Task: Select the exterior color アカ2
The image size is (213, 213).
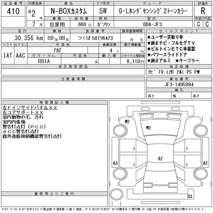Action: (57, 50)
